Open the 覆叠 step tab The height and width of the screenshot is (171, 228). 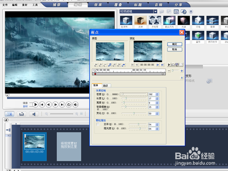pos(118,5)
